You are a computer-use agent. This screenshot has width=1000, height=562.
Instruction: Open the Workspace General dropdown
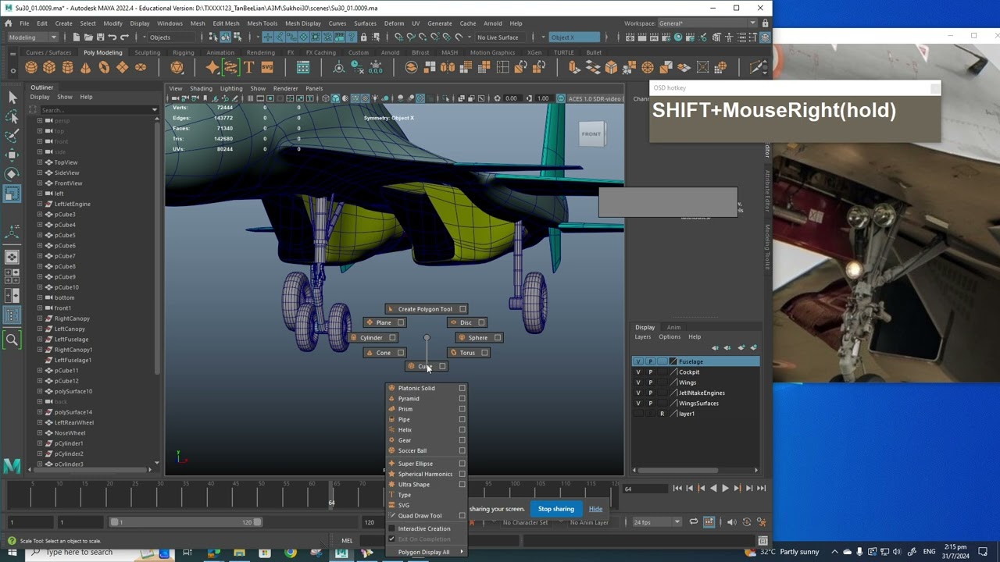click(708, 23)
